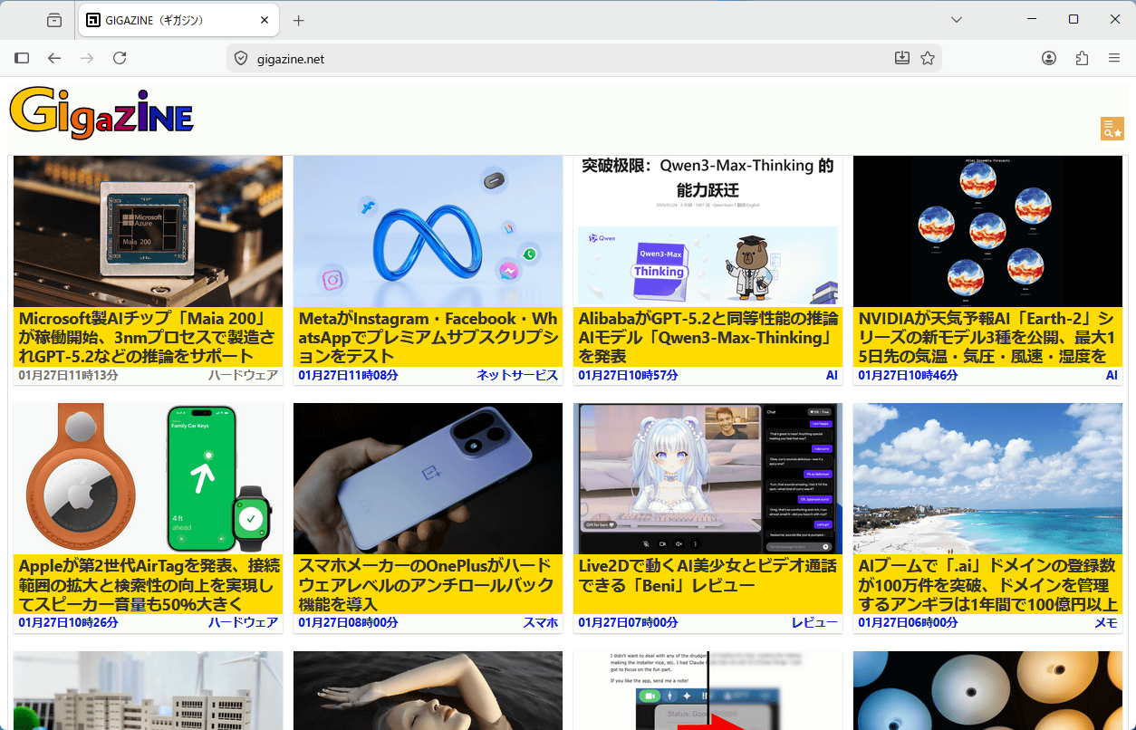Click the save-page download icon in address bar

pos(901,57)
